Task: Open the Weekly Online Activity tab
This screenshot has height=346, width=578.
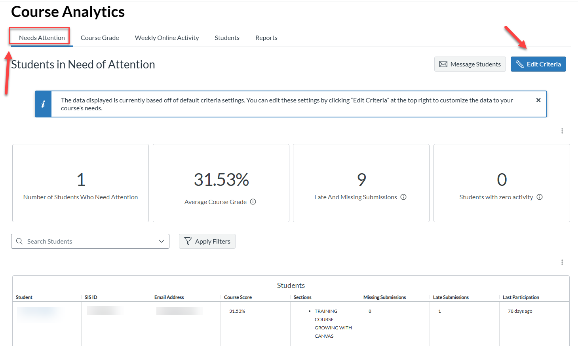Action: [x=167, y=38]
